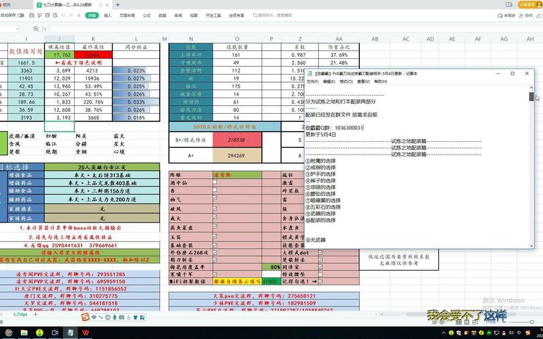Toggle the 玉笛 checkbox
The height and width of the screenshot is (339, 543).
point(214,236)
